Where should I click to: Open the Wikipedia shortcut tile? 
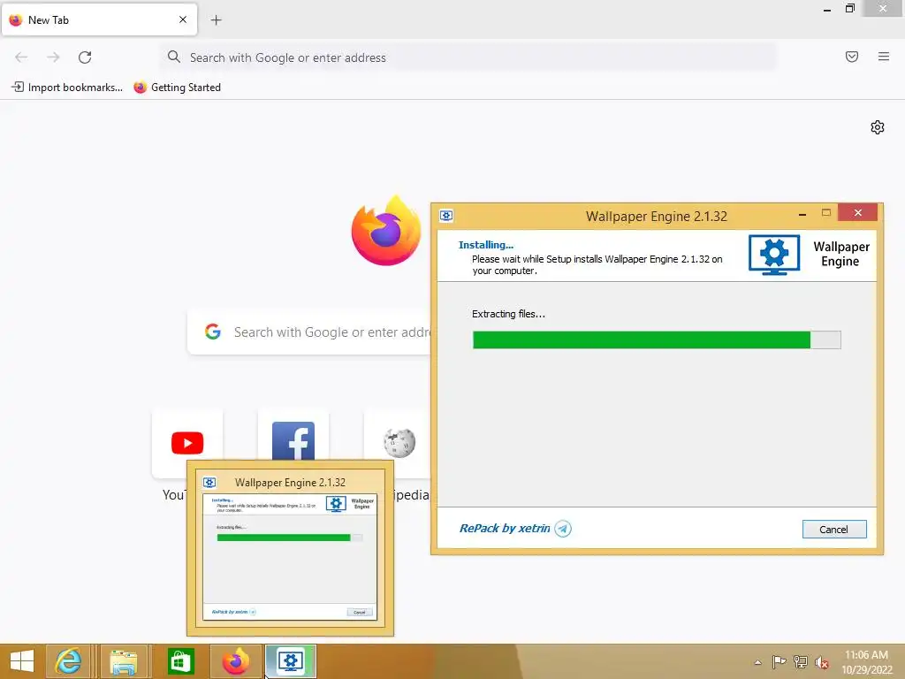(399, 444)
